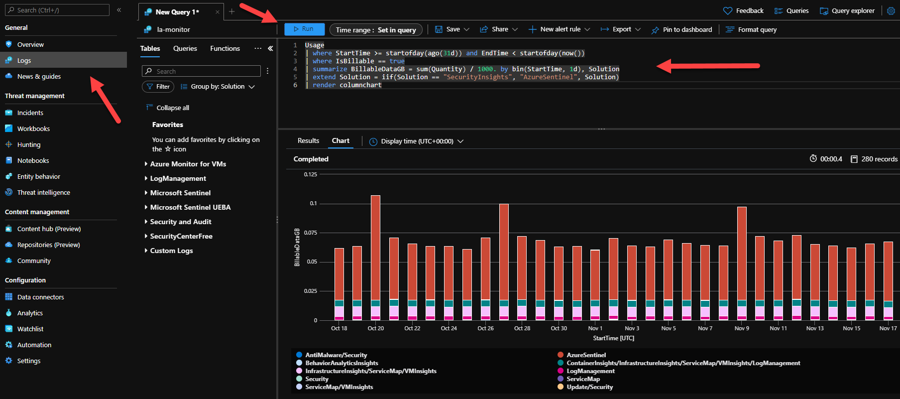
Task: Open Incidents in the sidebar
Action: coord(30,113)
